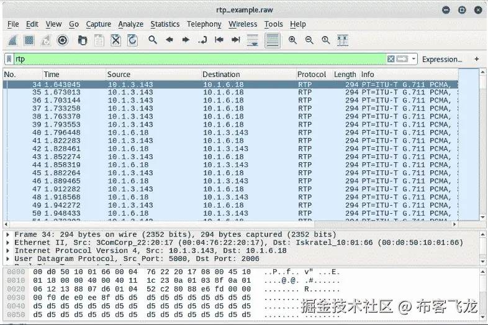Open the recent display filters dropdown

point(413,59)
